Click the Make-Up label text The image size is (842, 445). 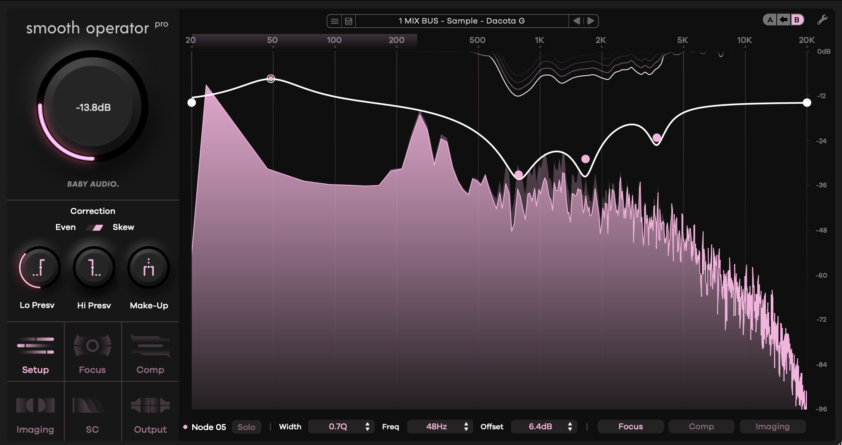149,305
